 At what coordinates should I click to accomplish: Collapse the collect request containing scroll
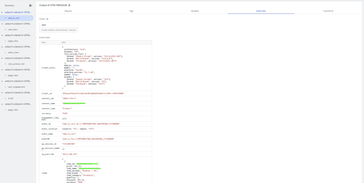click(x=2, y=92)
